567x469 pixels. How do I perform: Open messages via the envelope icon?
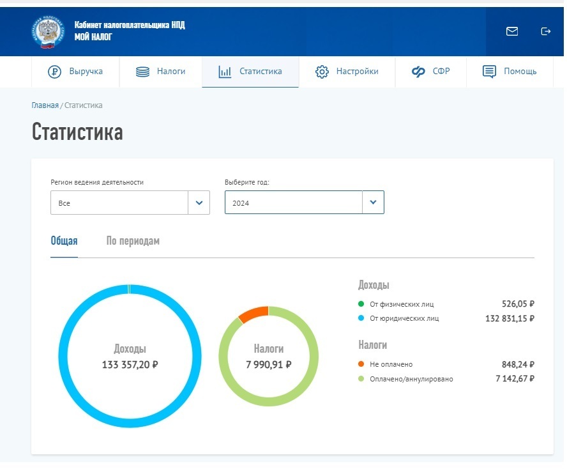511,31
